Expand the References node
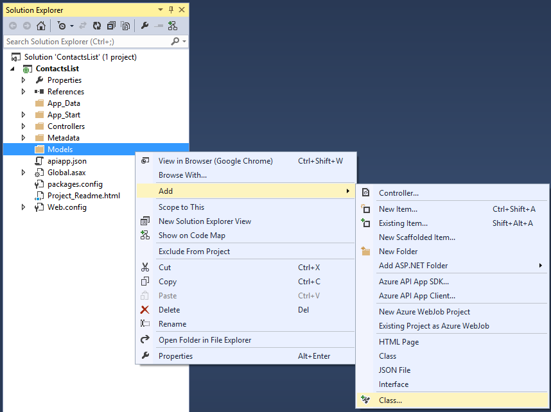Image resolution: width=551 pixels, height=412 pixels. 23,92
